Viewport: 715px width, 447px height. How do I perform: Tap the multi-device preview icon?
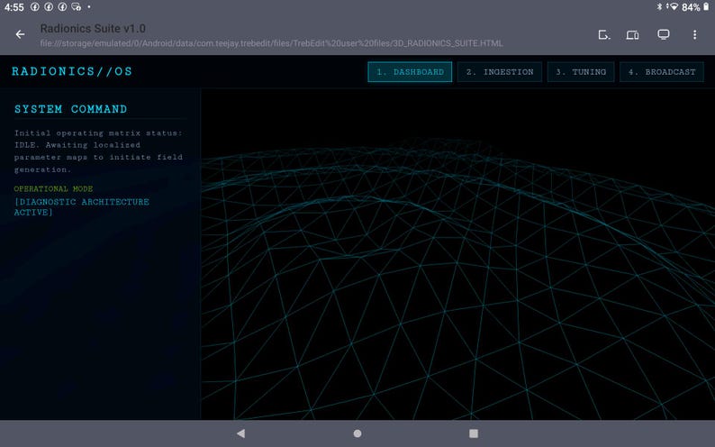pyautogui.click(x=632, y=34)
